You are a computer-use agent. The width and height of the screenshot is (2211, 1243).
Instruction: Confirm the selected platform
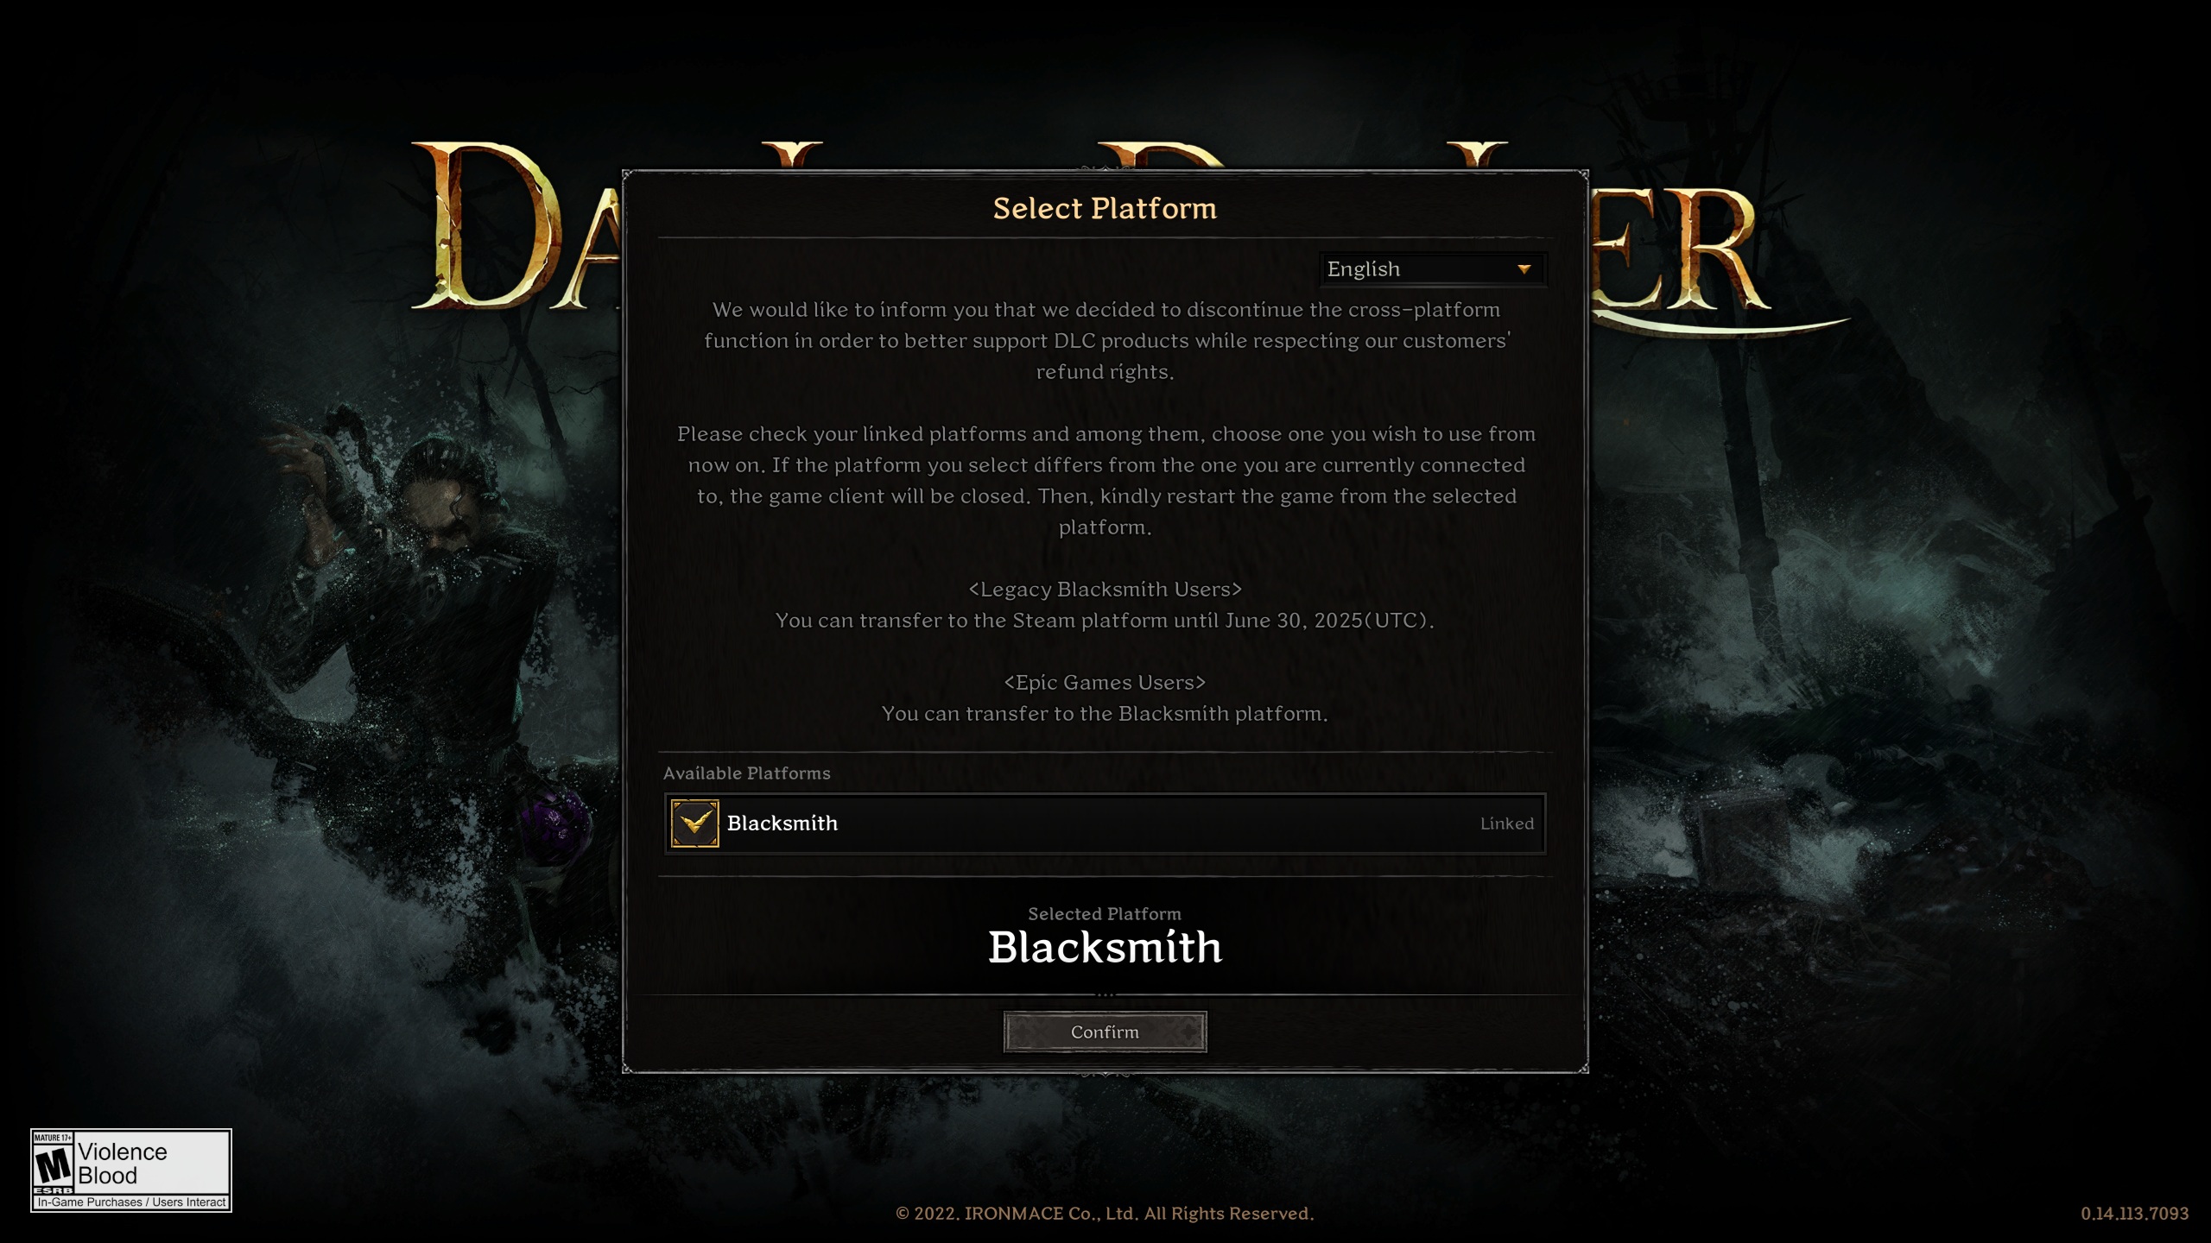[1105, 1032]
